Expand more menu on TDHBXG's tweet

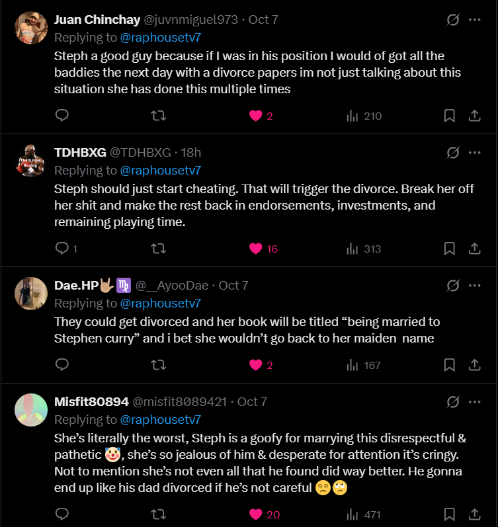pos(474,153)
